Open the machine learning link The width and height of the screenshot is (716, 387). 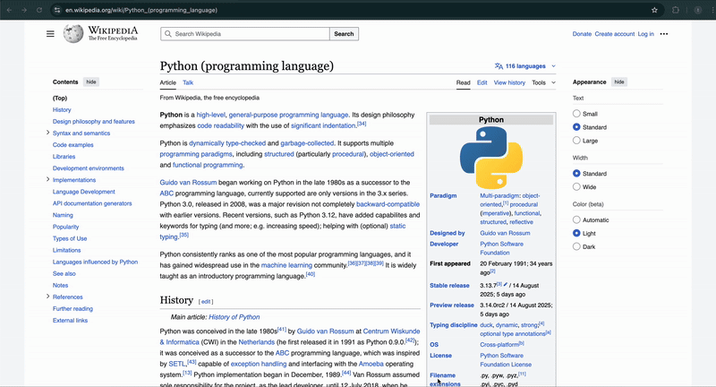[x=286, y=265]
